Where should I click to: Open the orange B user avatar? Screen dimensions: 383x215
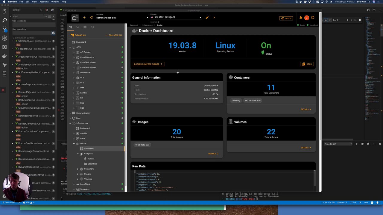(306, 18)
